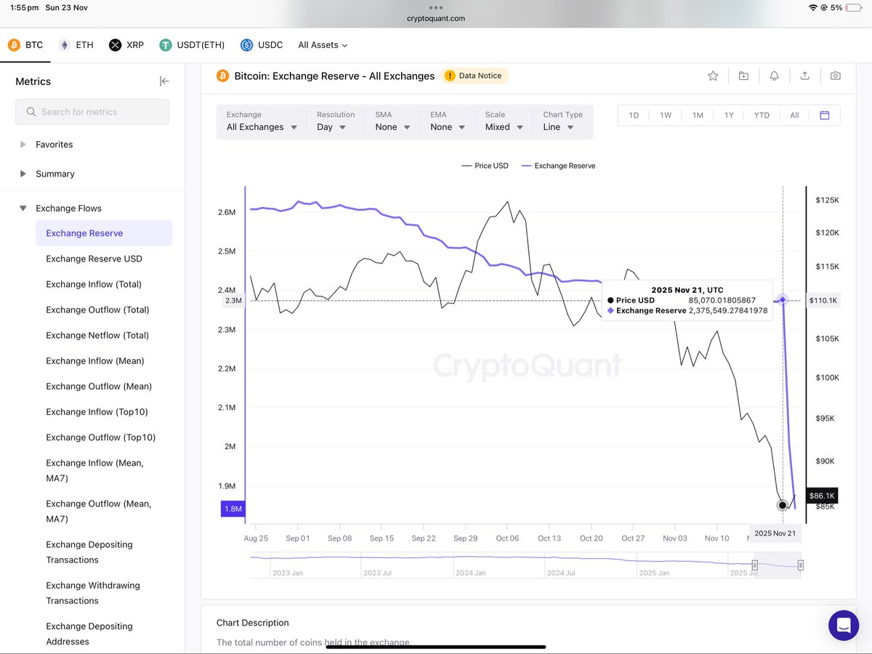This screenshot has height=654, width=872.
Task: Open Exchange Depositing Transactions metric
Action: (89, 552)
